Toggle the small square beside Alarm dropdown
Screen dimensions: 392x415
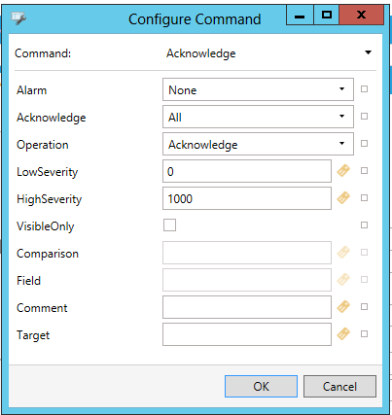364,88
